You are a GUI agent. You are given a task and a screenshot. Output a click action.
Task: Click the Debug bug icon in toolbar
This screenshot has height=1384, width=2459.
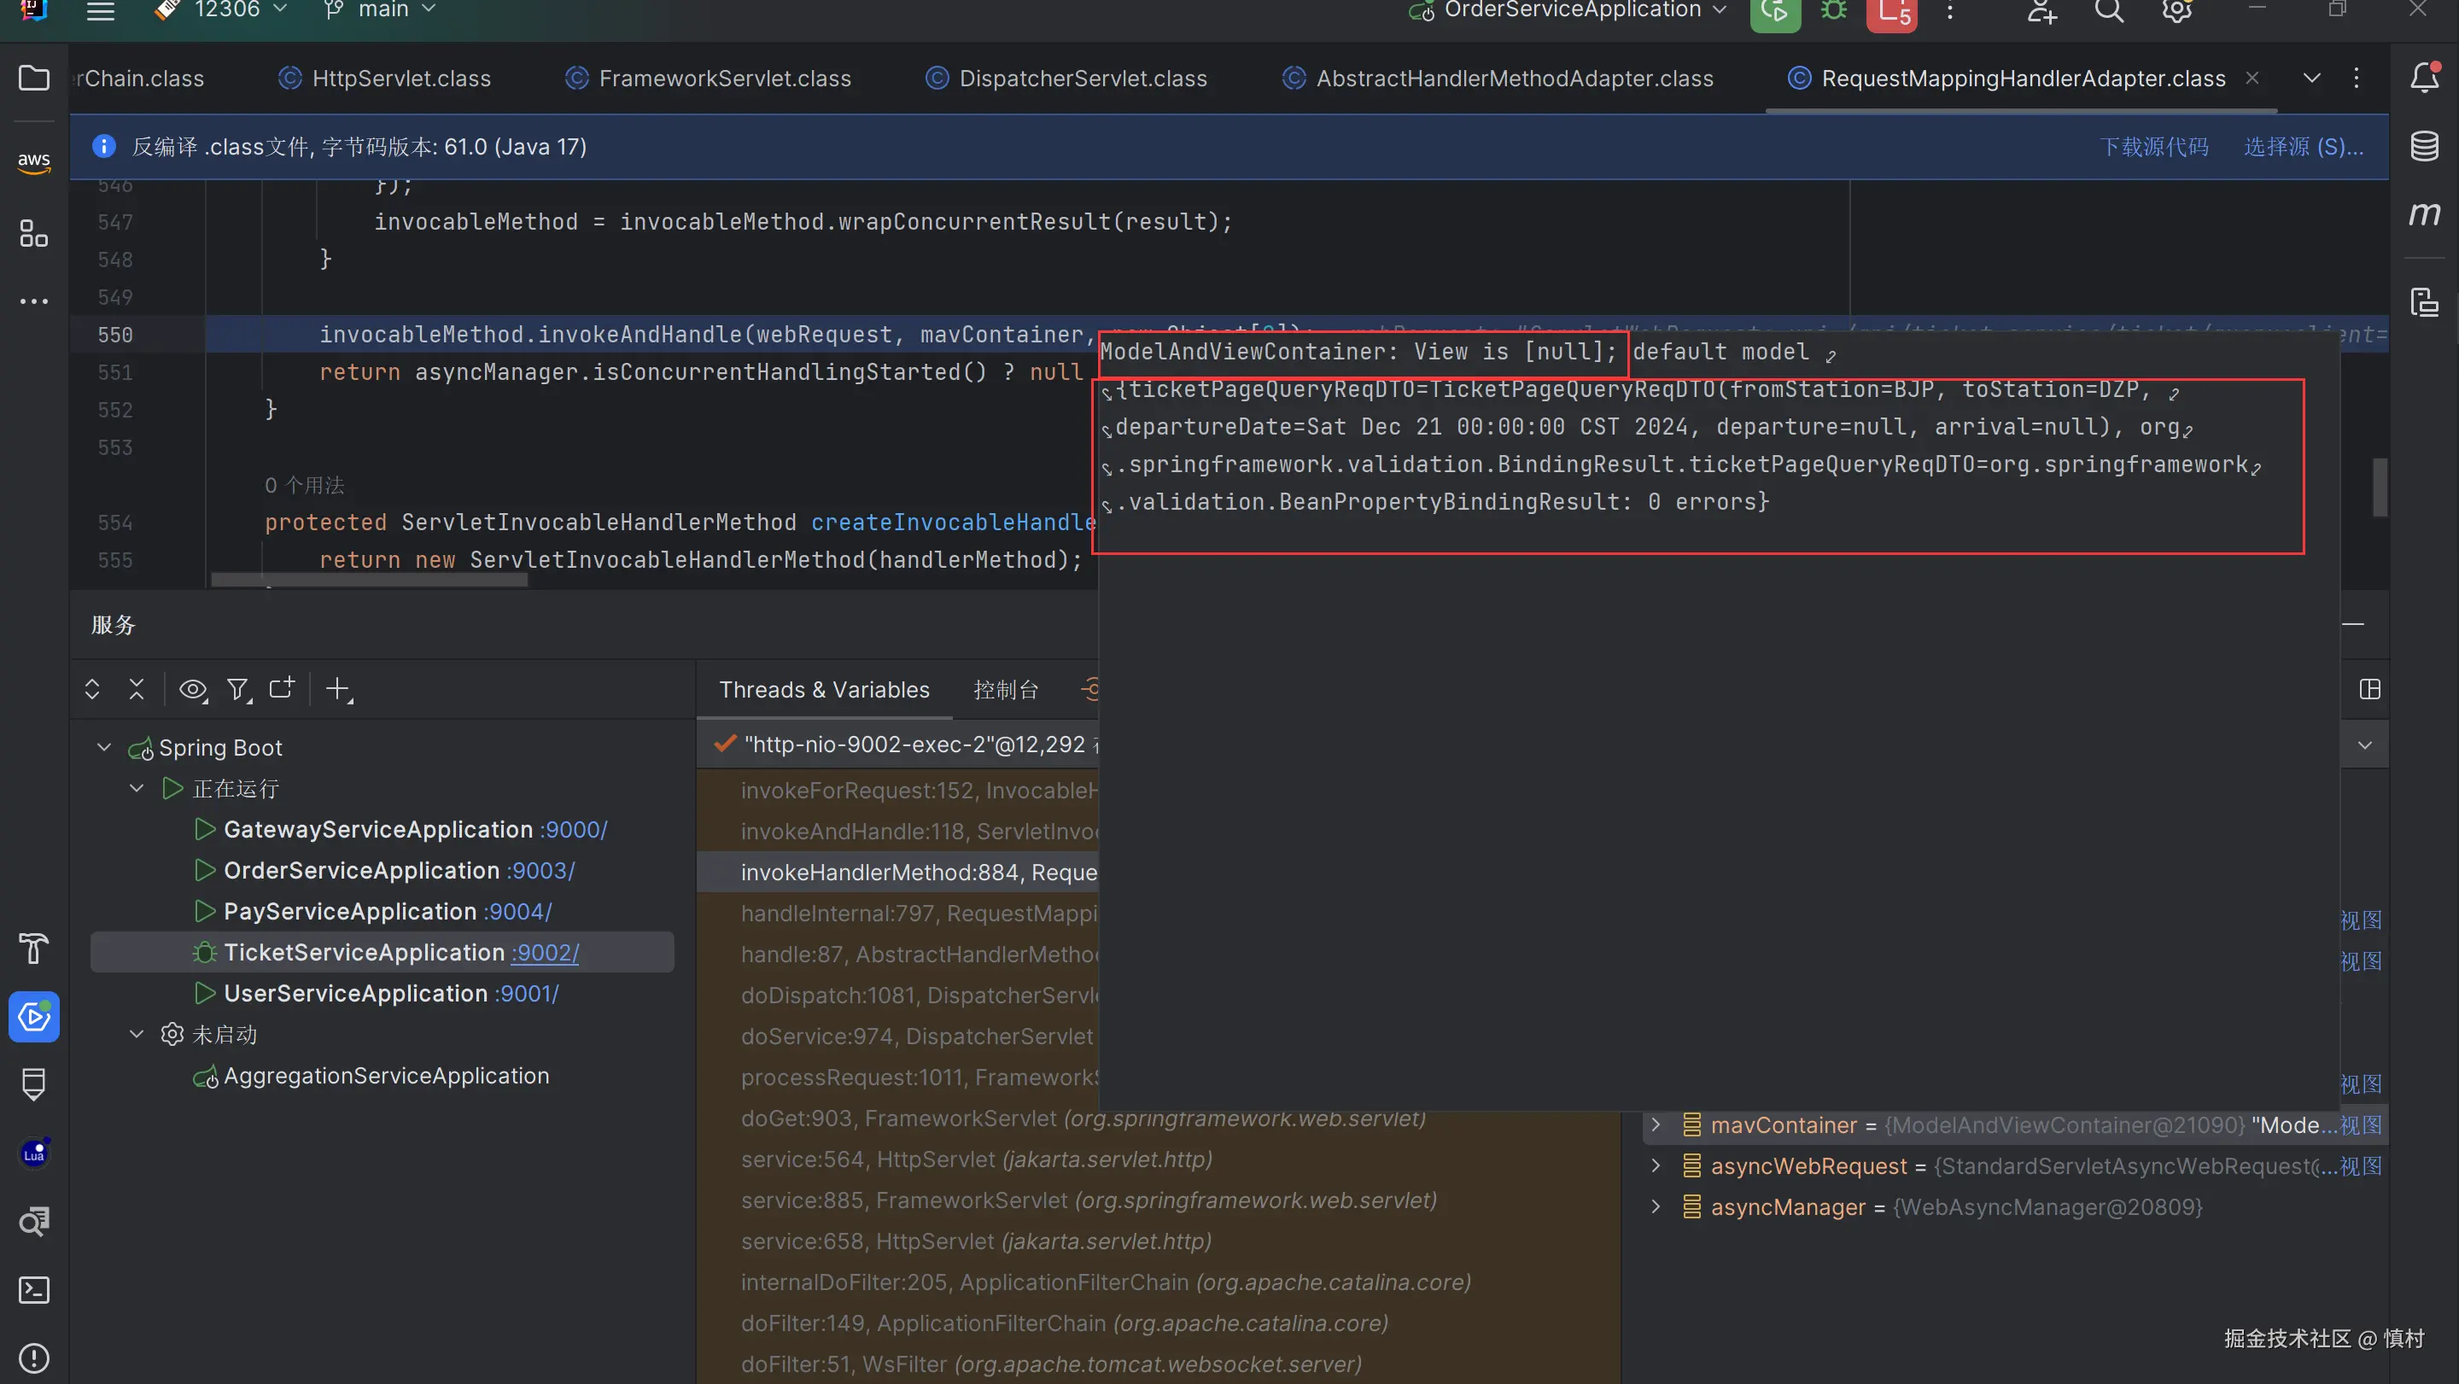(x=1833, y=11)
